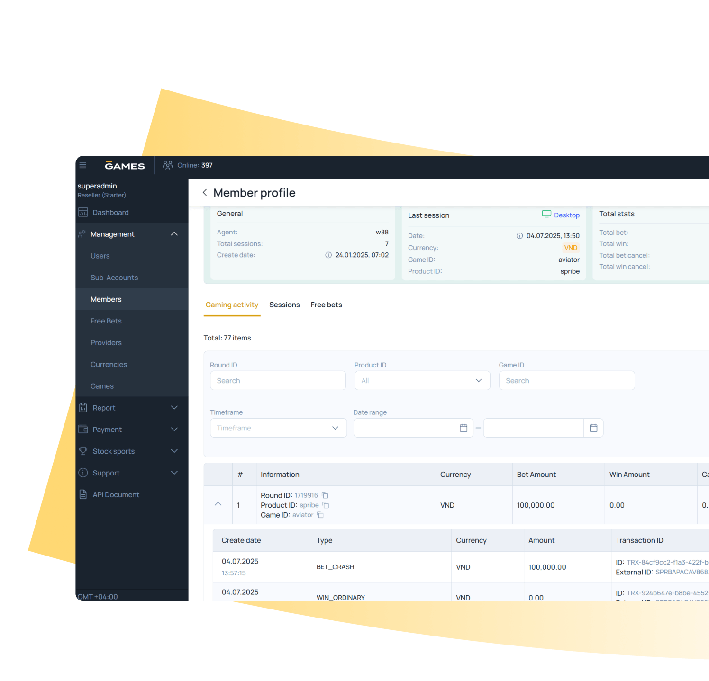Collapse row 1 transaction details
The width and height of the screenshot is (709, 681).
(x=218, y=504)
